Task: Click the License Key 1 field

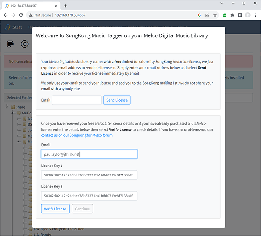Action: pyautogui.click(x=89, y=175)
